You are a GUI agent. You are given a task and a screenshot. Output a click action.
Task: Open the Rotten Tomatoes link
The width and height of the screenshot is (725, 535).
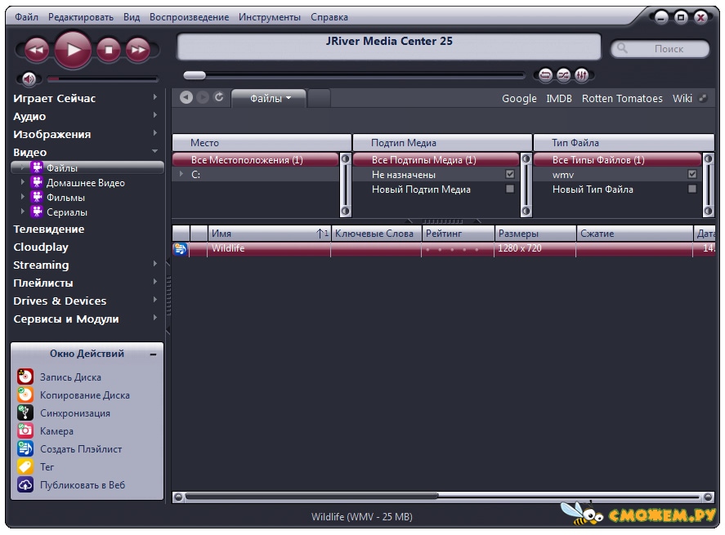pos(622,98)
